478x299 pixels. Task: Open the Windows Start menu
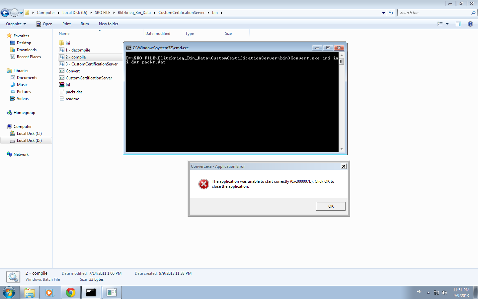click(9, 292)
